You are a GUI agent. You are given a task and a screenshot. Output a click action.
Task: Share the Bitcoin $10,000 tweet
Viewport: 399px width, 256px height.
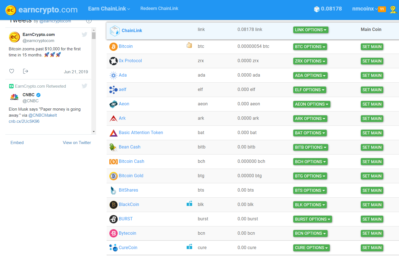coord(25,71)
